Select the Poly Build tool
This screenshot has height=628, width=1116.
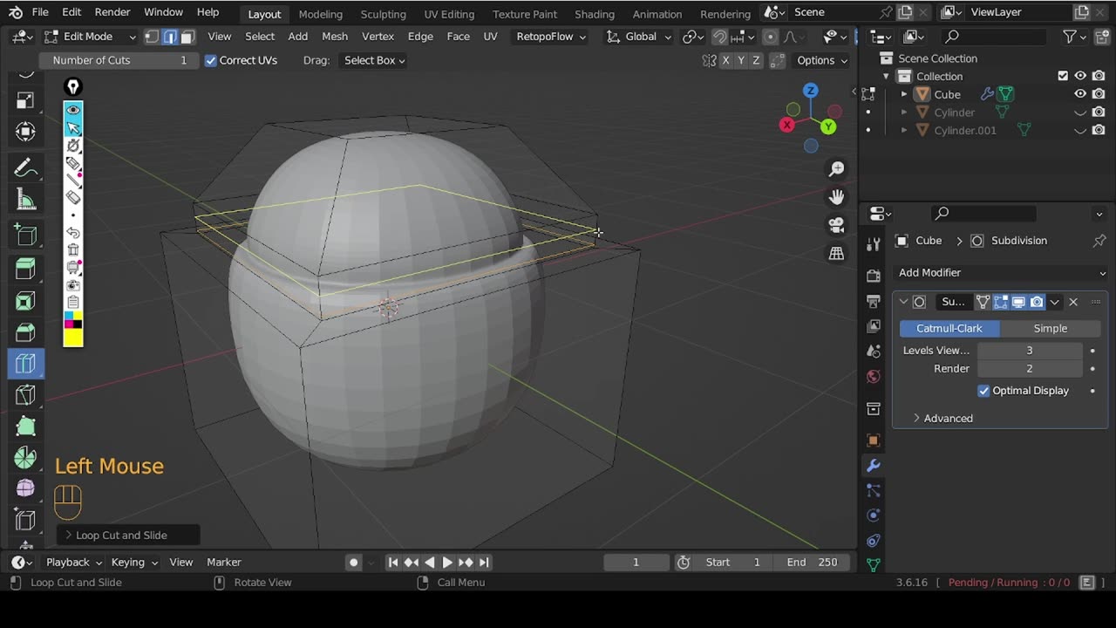point(25,427)
